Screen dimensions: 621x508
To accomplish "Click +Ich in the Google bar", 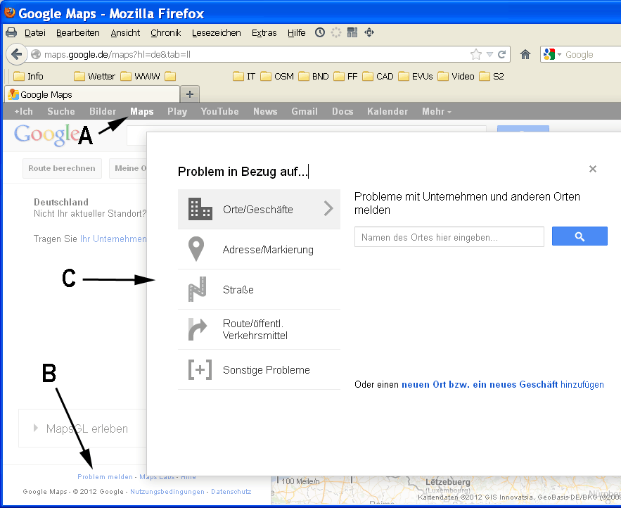I will pos(23,111).
